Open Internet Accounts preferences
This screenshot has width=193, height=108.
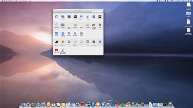click(63, 34)
